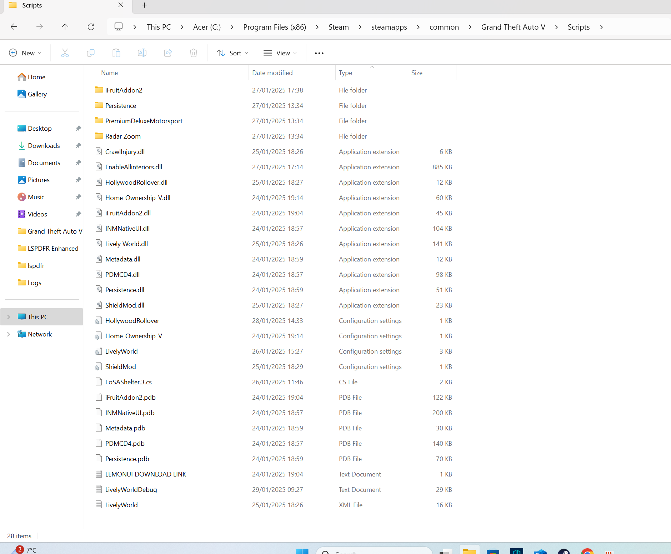Click the Downloads arrow icon in sidebar
The width and height of the screenshot is (671, 554).
[22, 145]
